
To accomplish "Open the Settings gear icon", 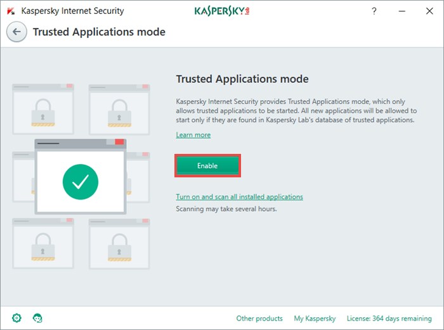I will pos(16,318).
